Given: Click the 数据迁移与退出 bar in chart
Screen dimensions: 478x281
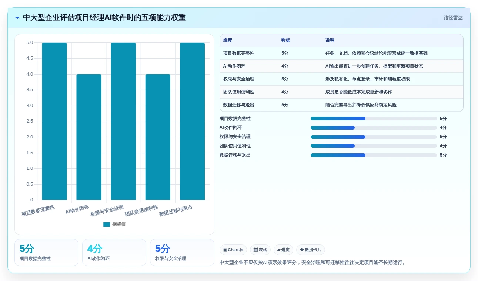Looking at the screenshot, I should click(x=192, y=121).
